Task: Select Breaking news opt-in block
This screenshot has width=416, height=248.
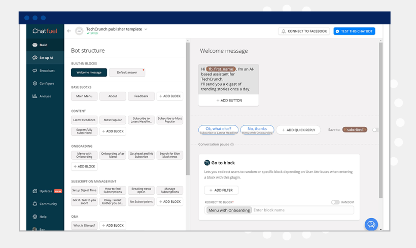Action: click(141, 190)
